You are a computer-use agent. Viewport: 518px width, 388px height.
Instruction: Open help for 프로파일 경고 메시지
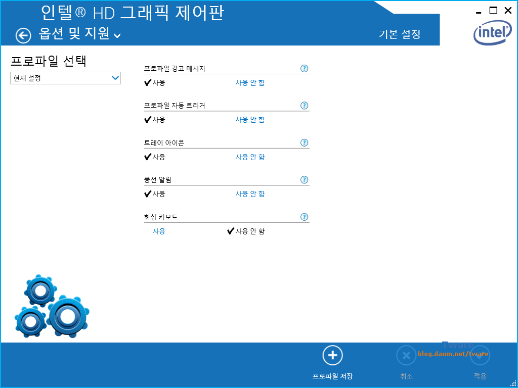[304, 69]
